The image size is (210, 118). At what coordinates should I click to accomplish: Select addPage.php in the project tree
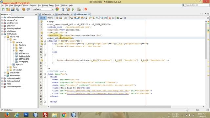[24, 53]
